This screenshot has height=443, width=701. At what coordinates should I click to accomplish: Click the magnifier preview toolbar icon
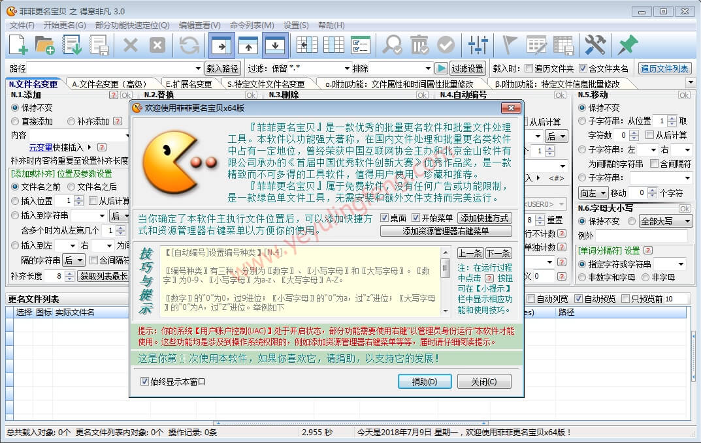(x=392, y=45)
